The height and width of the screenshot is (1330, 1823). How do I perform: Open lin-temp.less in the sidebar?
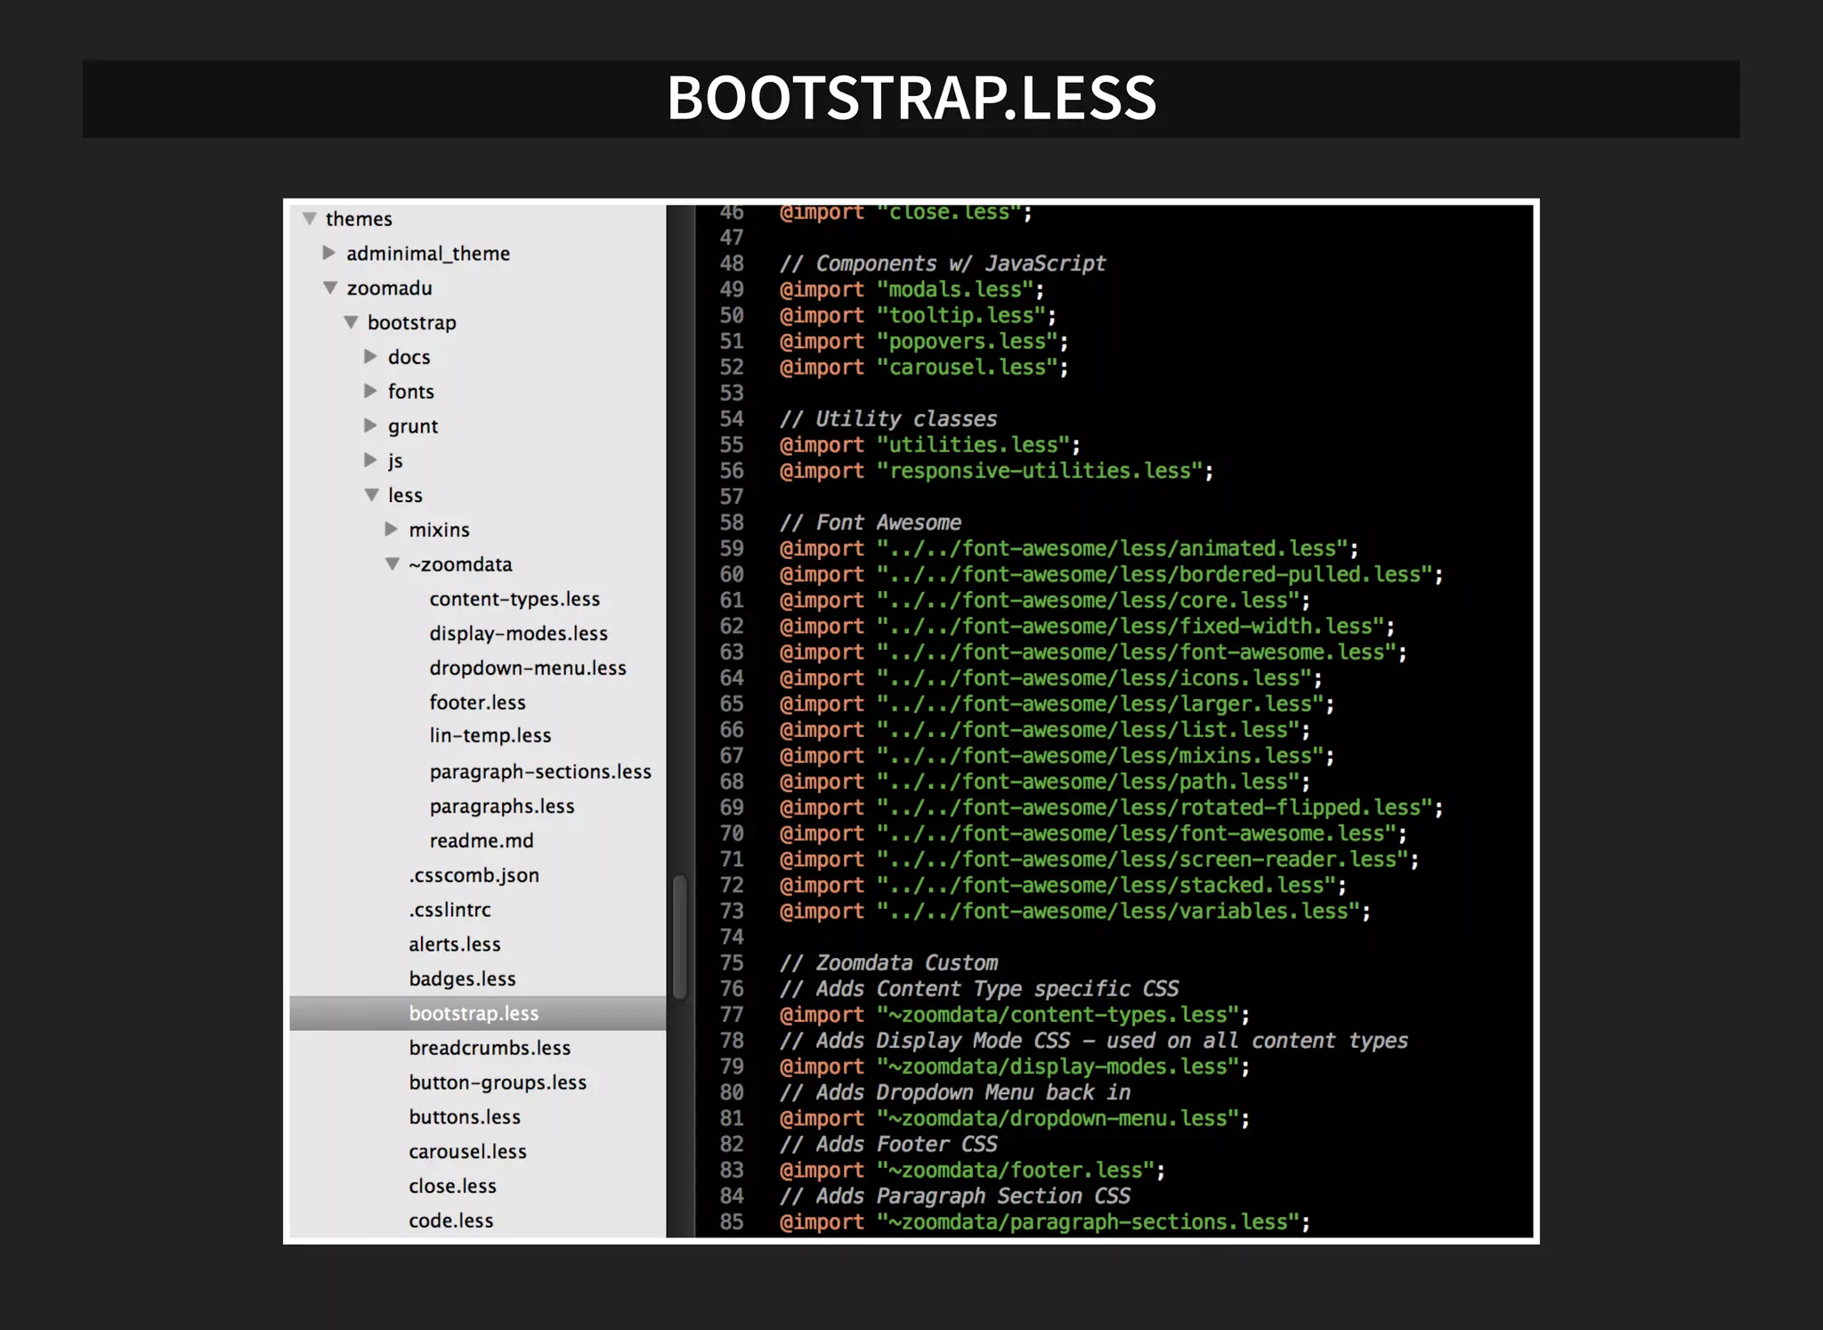click(490, 736)
